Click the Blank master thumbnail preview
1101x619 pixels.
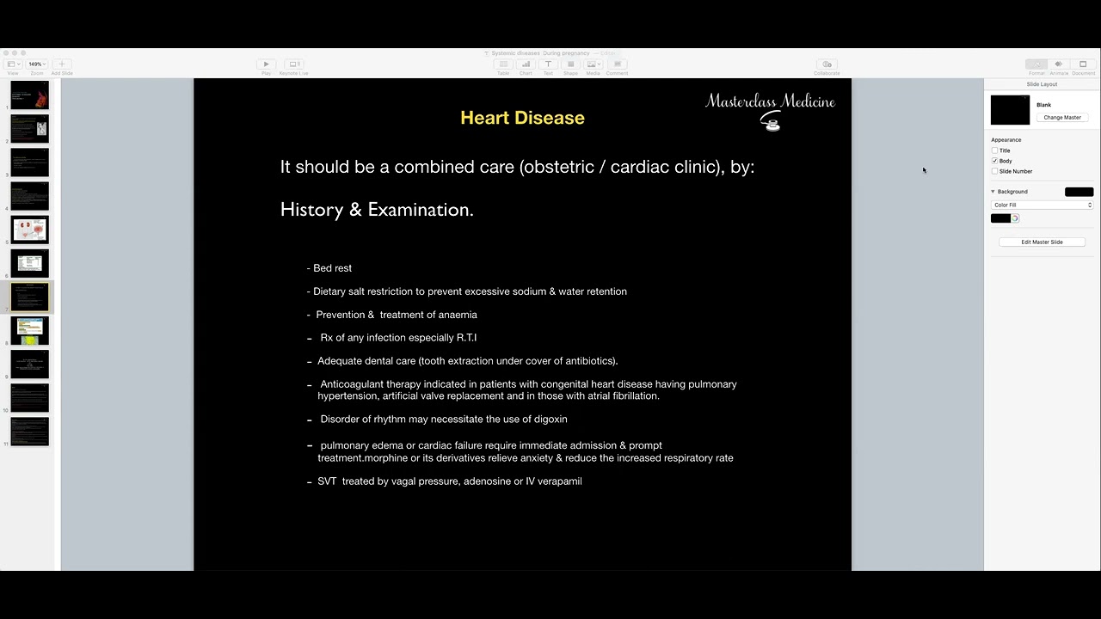1010,110
